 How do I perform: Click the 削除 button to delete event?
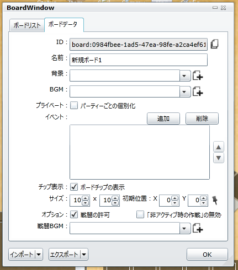click(202, 118)
